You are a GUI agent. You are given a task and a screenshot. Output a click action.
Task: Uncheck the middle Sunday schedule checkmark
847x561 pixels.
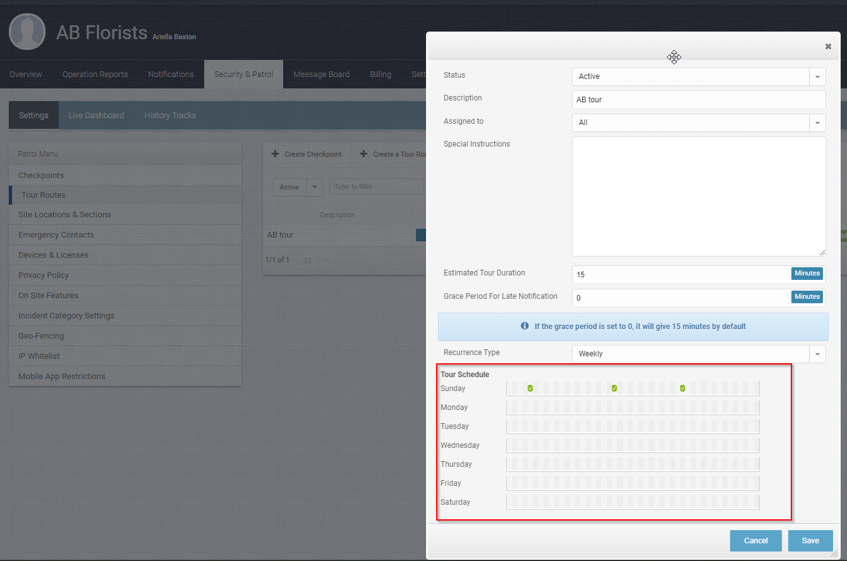[614, 389]
